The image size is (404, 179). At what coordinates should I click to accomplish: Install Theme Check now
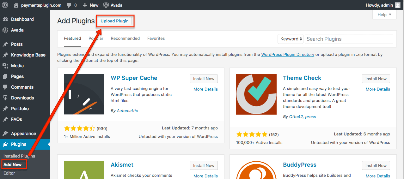click(376, 79)
